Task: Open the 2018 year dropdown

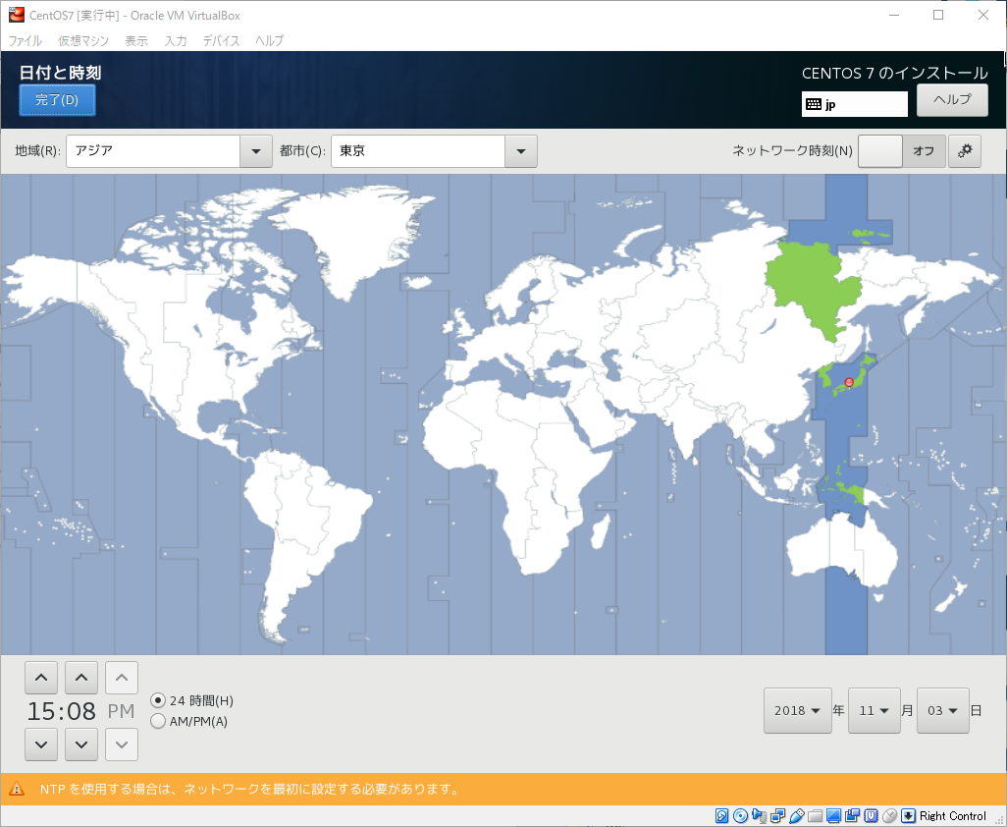Action: (x=797, y=710)
